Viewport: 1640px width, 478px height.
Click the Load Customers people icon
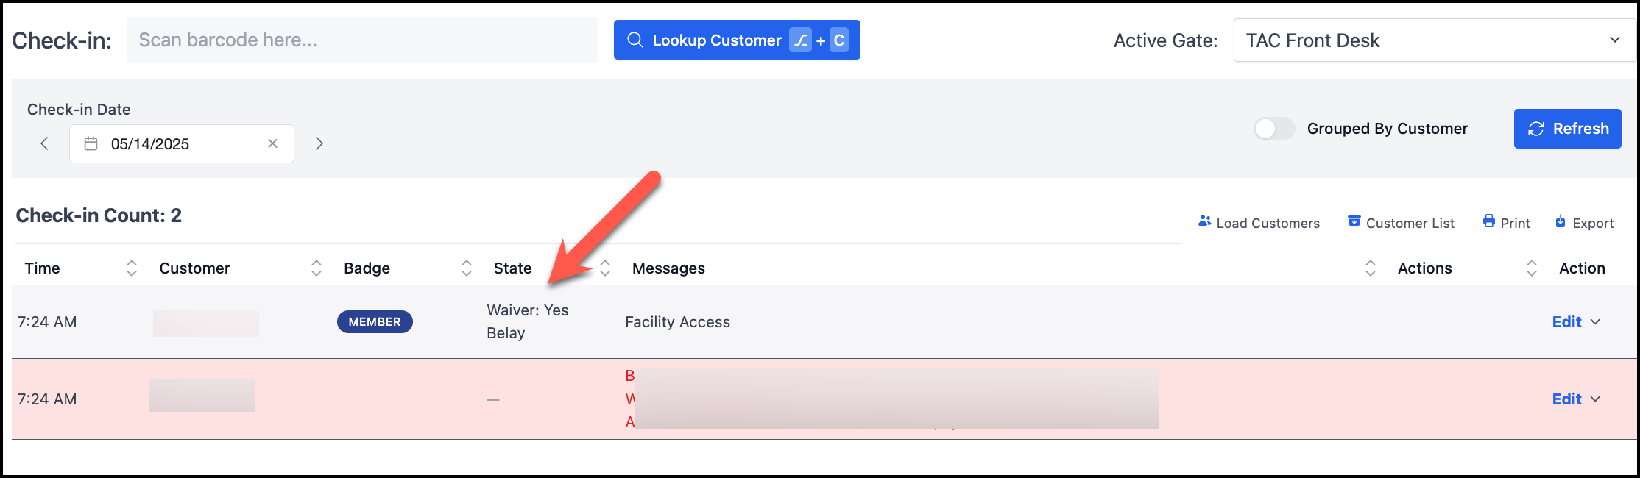tap(1204, 221)
